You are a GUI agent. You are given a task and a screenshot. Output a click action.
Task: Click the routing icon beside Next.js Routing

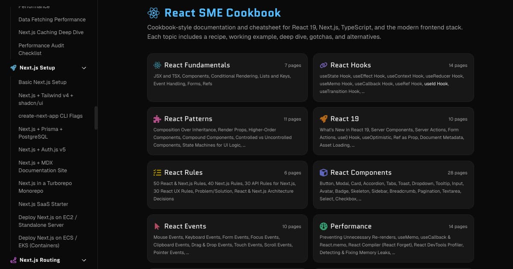pyautogui.click(x=13, y=260)
